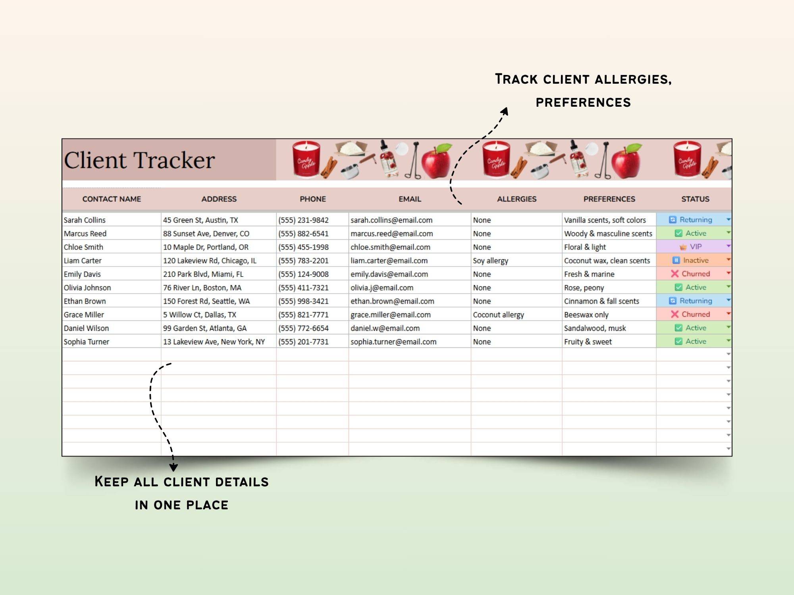Click the green check icon for Marcus Reed
The image size is (794, 595).
point(678,233)
